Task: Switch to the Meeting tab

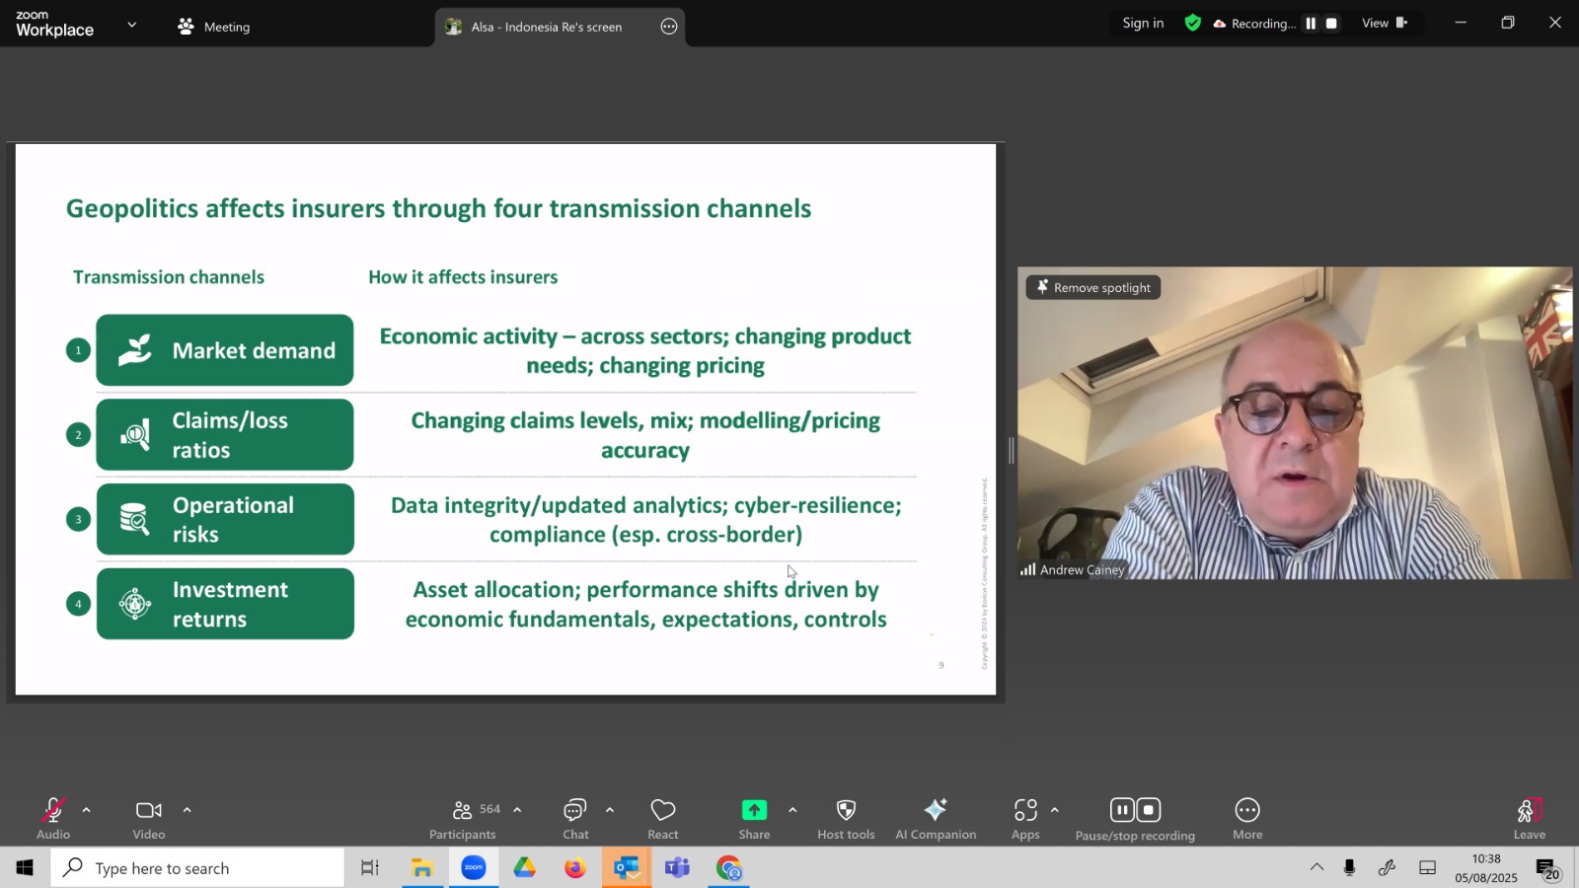Action: point(214,27)
